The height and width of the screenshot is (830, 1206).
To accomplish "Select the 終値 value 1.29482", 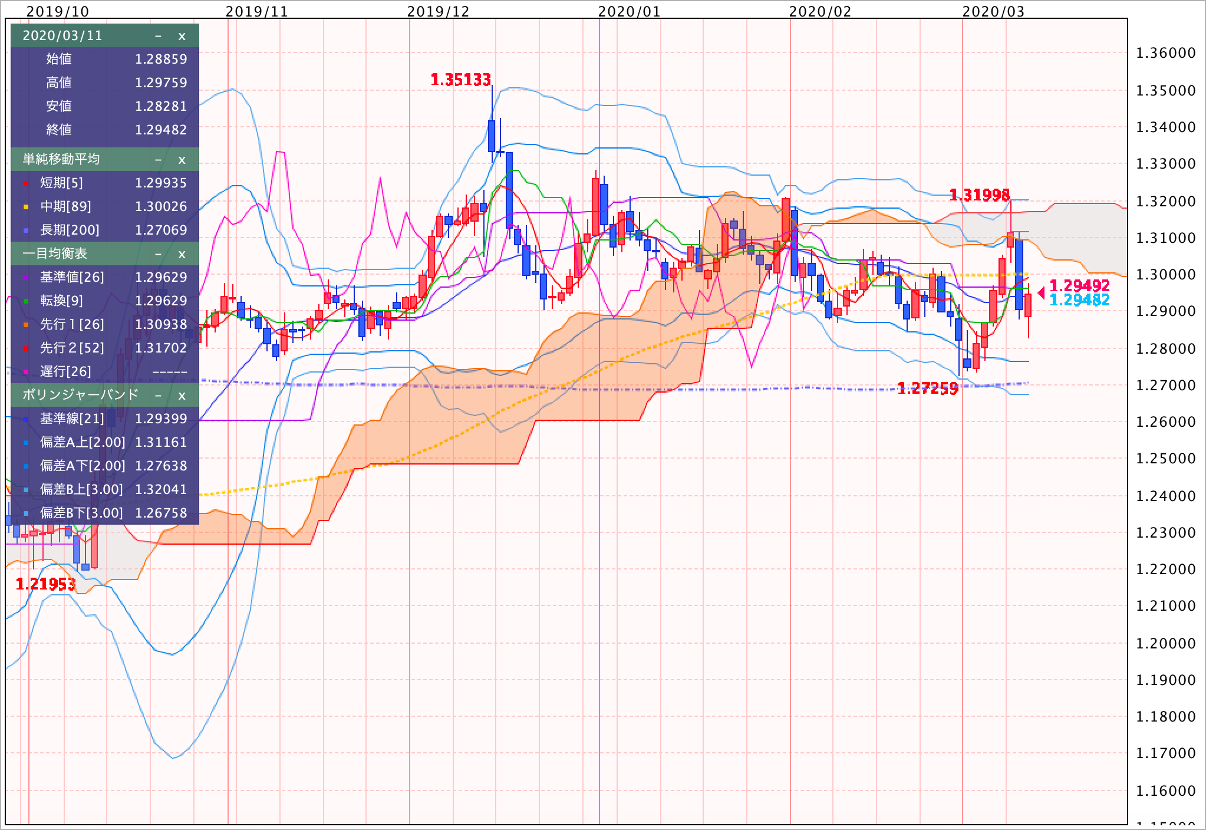I will [x=161, y=130].
